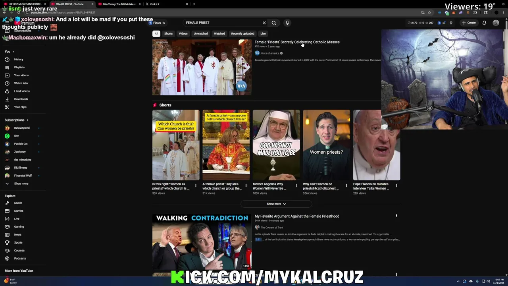Image resolution: width=508 pixels, height=286 pixels.
Task: Open Liked videos
Action: tap(22, 91)
